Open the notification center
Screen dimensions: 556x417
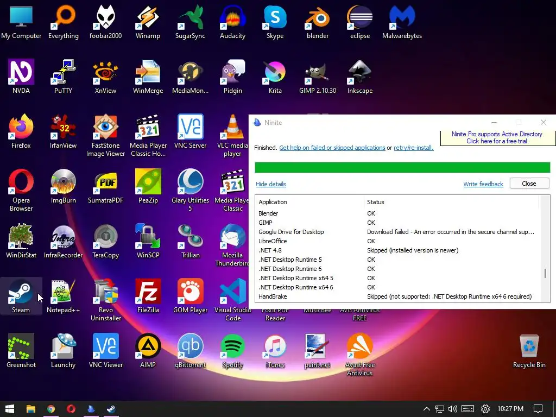pos(538,409)
